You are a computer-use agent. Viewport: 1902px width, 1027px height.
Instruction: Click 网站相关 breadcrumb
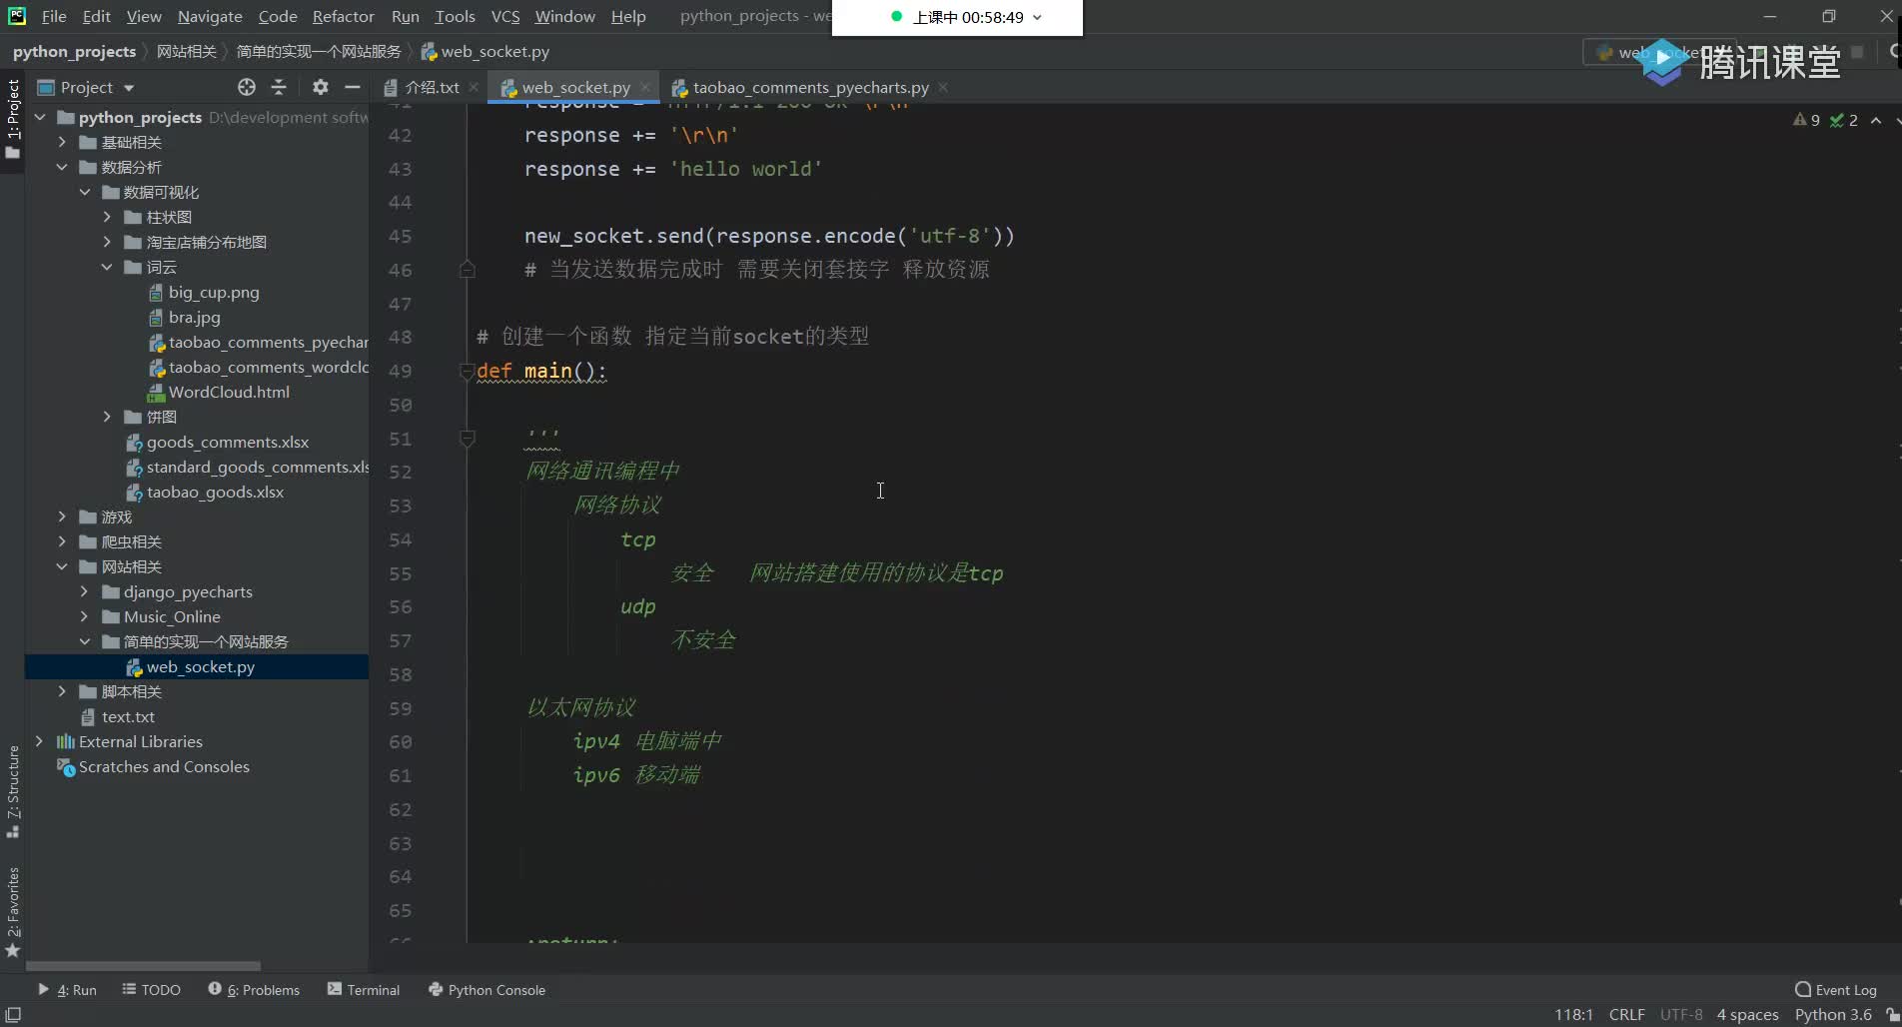[187, 51]
